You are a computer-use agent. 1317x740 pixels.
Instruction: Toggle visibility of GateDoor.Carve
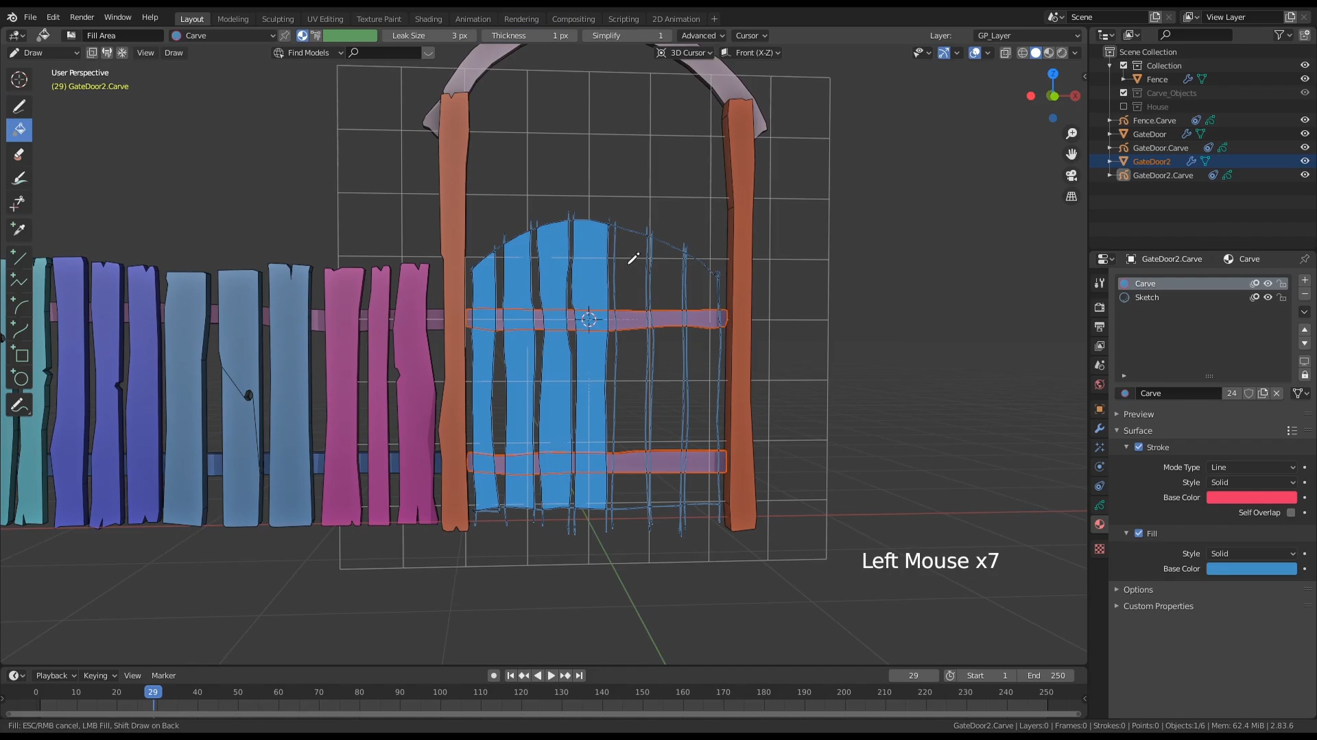click(x=1305, y=148)
